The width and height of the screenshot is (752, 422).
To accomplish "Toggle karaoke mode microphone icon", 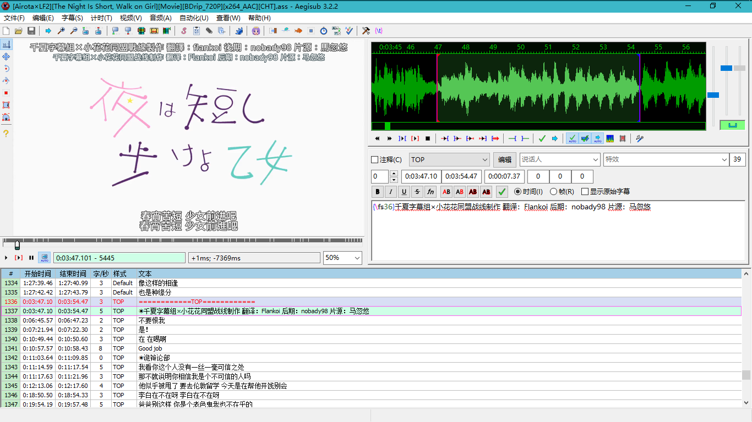I will (x=640, y=138).
